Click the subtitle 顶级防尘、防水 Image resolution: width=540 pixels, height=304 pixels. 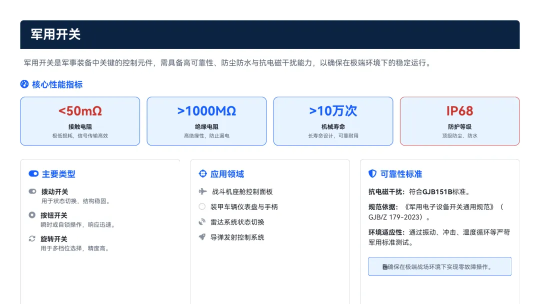(460, 136)
